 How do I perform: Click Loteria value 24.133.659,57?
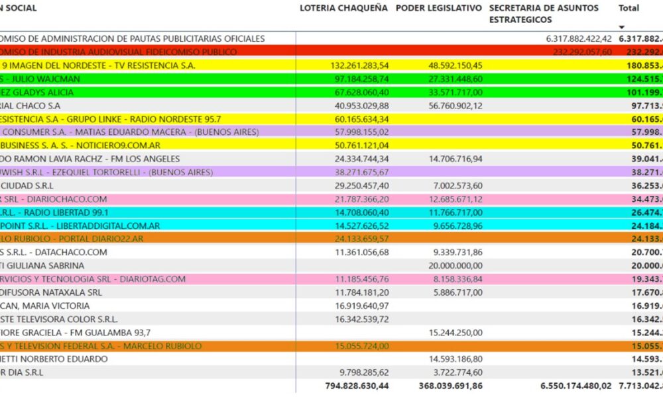point(361,239)
